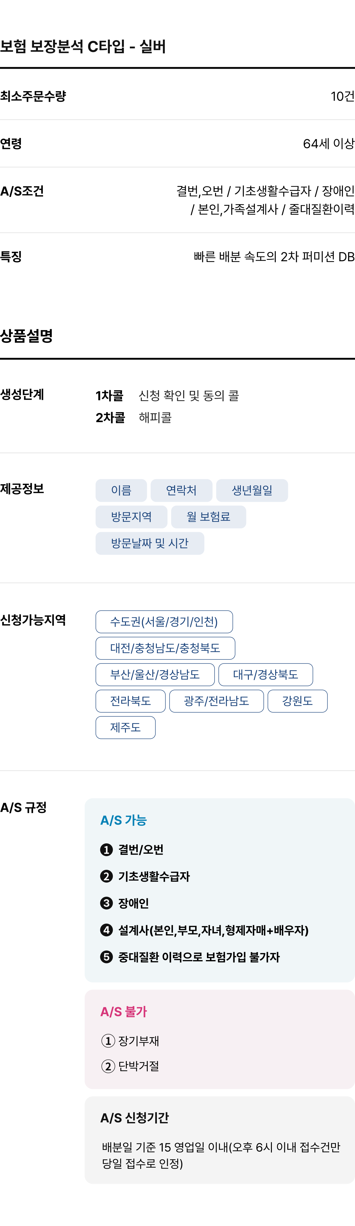Choose the 수도권(서울/경기/인천) region
Image resolution: width=355 pixels, height=1226 pixels.
(164, 622)
